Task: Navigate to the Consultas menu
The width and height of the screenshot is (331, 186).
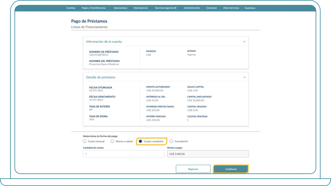Action: (211, 8)
